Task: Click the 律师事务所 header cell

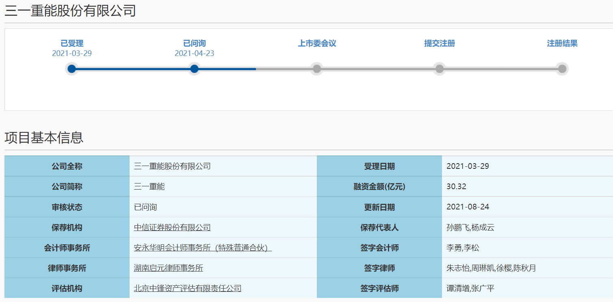Action: (67, 268)
